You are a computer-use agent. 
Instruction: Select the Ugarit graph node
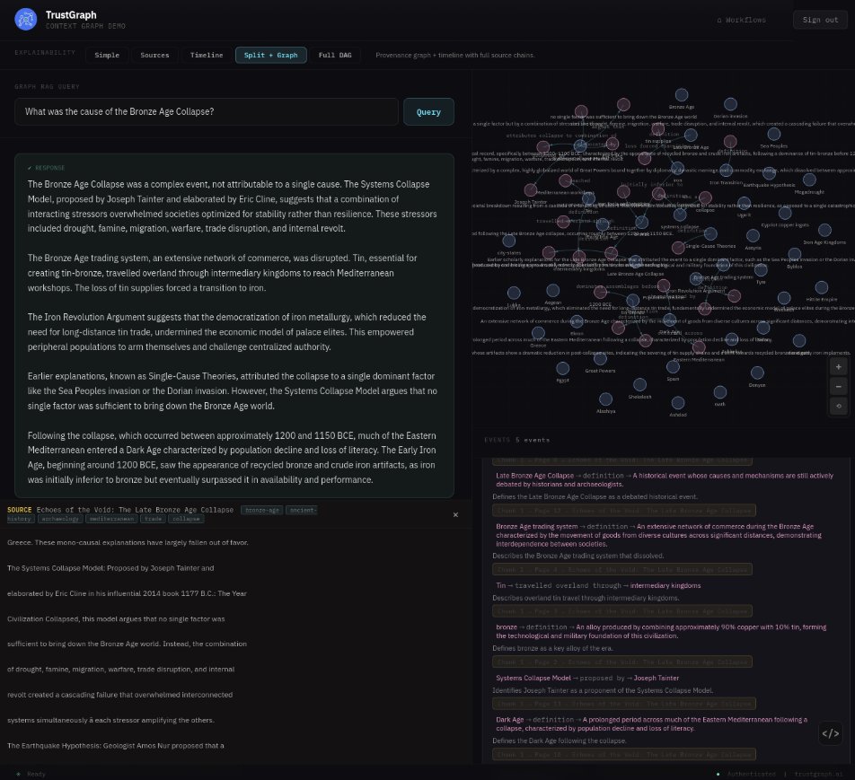click(745, 204)
